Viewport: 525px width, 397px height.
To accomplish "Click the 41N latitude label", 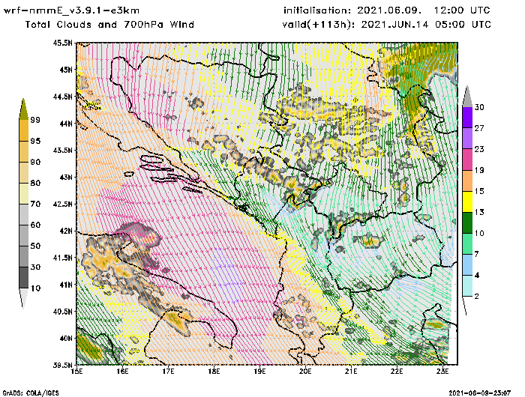I will [x=66, y=285].
